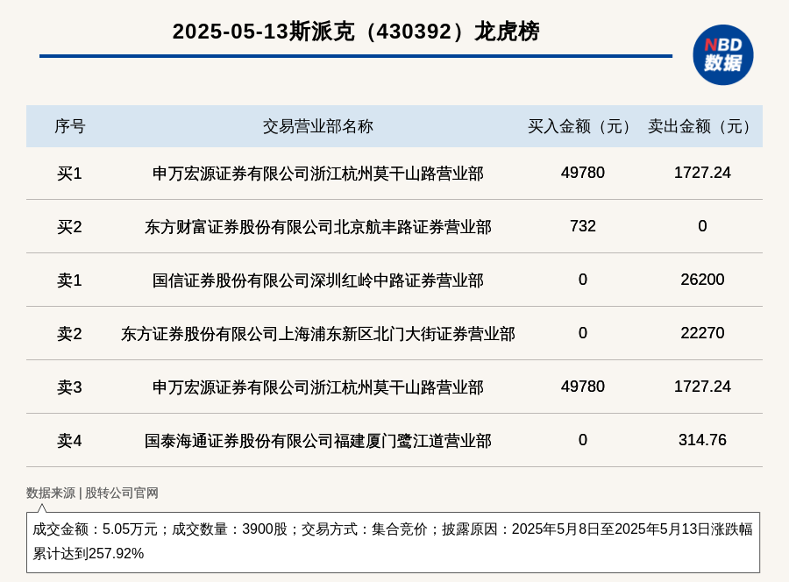Click the NBD数据 round logo
Image resolution: width=789 pixels, height=582 pixels.
pyautogui.click(x=722, y=55)
